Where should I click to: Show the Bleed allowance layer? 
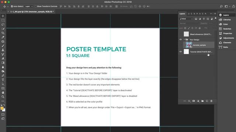(x=180, y=34)
